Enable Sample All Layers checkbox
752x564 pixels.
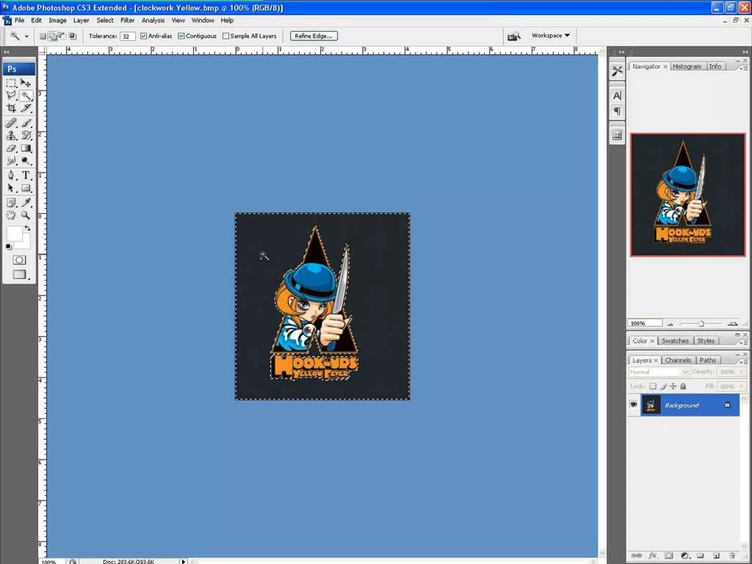[x=226, y=36]
